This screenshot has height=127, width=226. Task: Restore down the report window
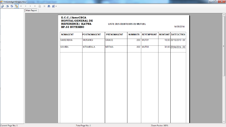point(216,2)
